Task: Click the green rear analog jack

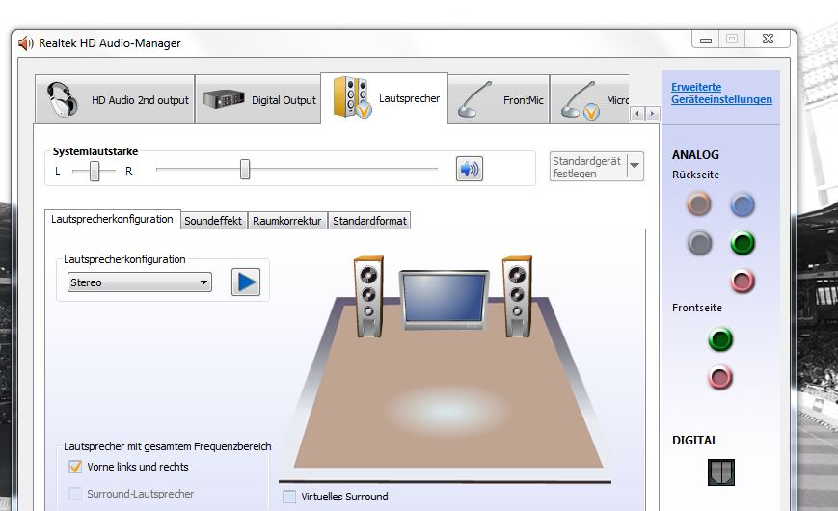Action: click(x=743, y=243)
